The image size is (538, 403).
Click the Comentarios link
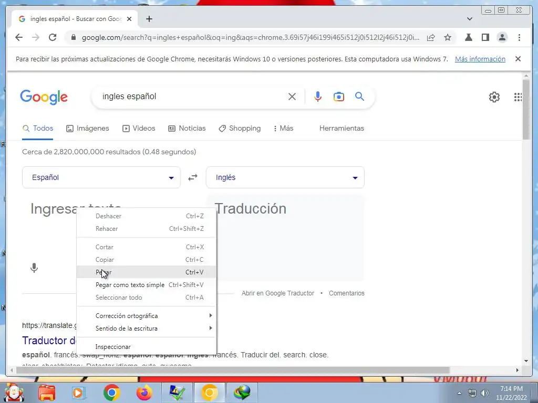point(347,293)
